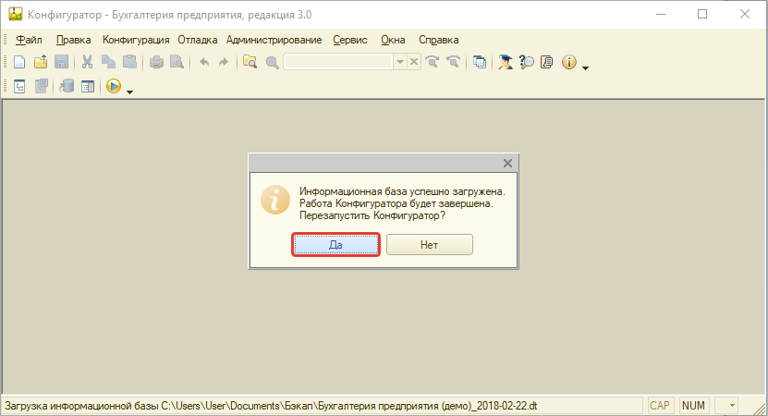Image resolution: width=768 pixels, height=416 pixels.
Task: Click the Find previous icon
Action: pyautogui.click(x=453, y=62)
